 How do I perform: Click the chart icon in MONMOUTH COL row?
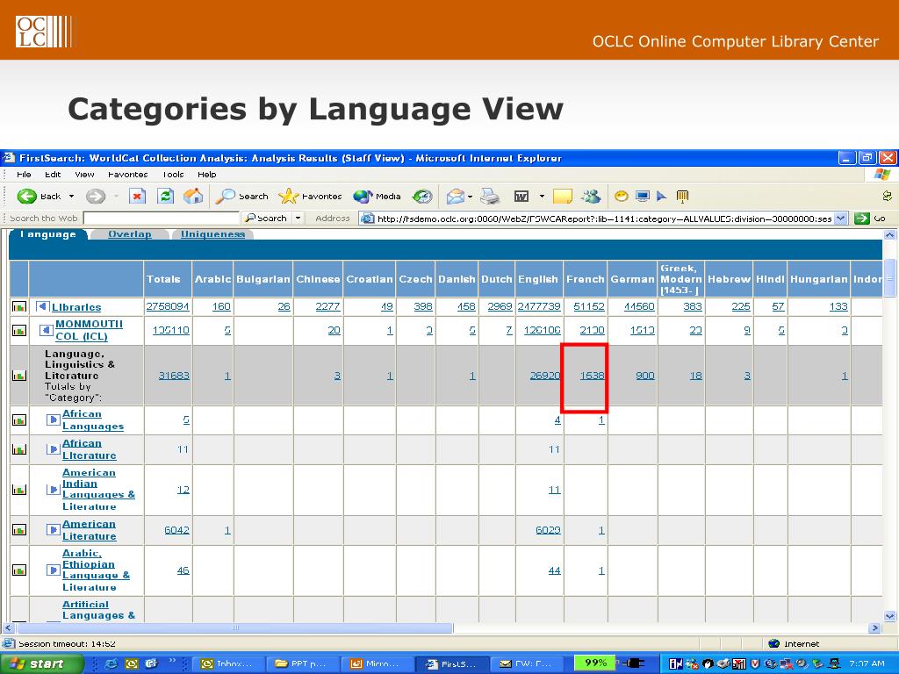click(x=19, y=331)
